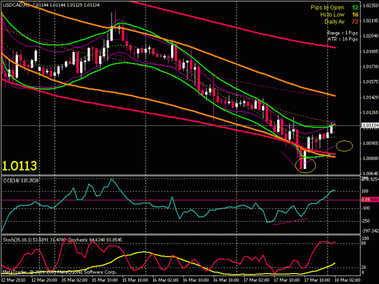Screen dimensions: 379x284
Task: Click the 1.02040 price axis label
Action: tap(371, 36)
